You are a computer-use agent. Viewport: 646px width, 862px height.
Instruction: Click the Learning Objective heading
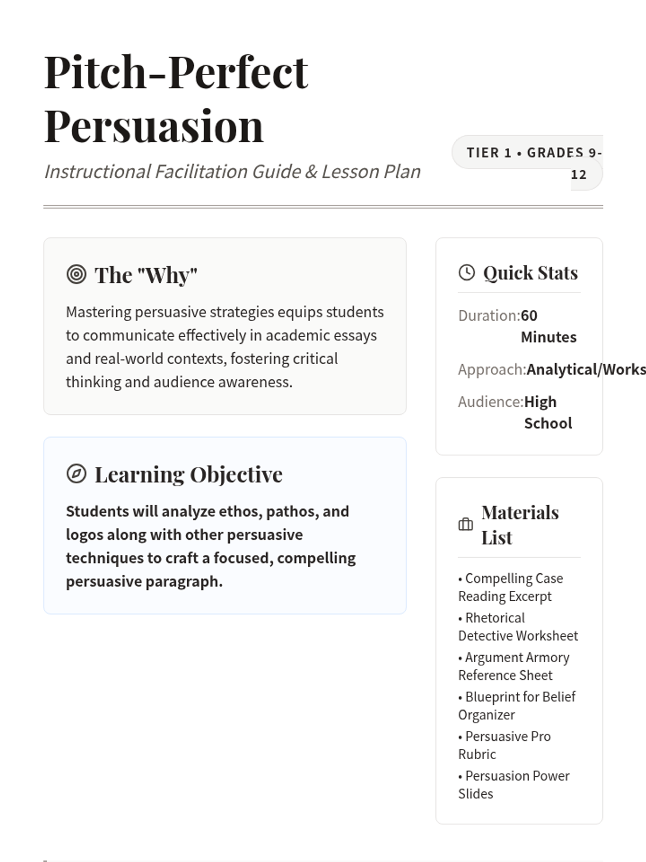(188, 474)
